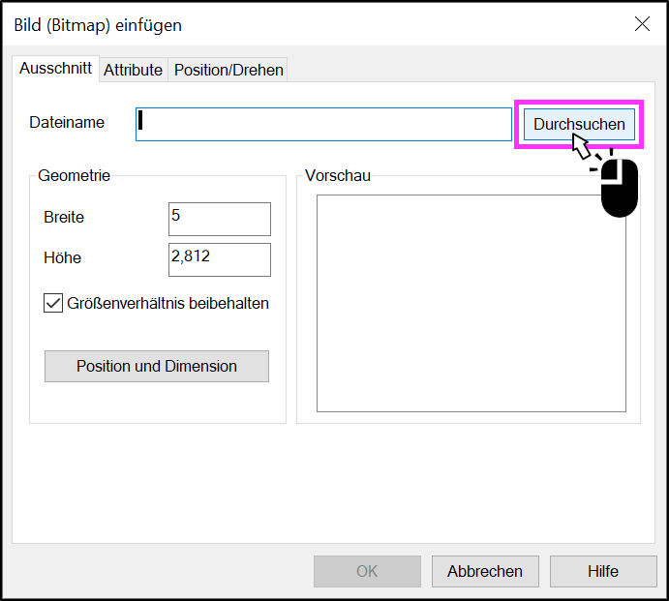The height and width of the screenshot is (601, 669).
Task: Open help via Hilfe button
Action: click(x=603, y=571)
